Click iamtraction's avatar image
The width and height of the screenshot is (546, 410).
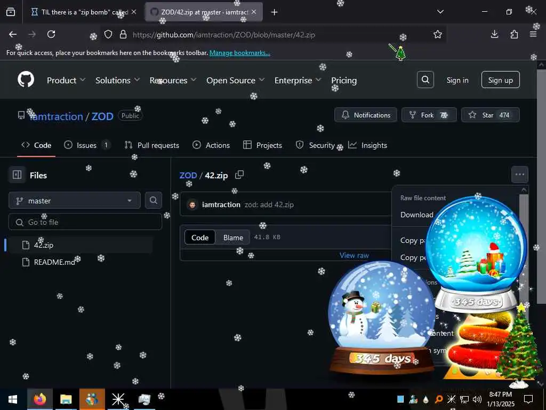tap(192, 204)
